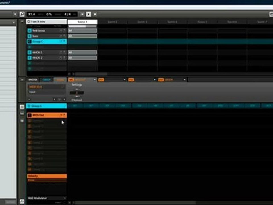Go to the previous parameter page arrow
The image size is (273, 205).
tap(54, 99)
